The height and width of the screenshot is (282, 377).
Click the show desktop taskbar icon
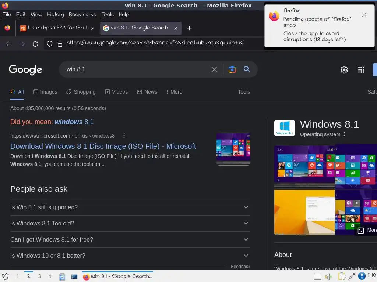[74, 277]
